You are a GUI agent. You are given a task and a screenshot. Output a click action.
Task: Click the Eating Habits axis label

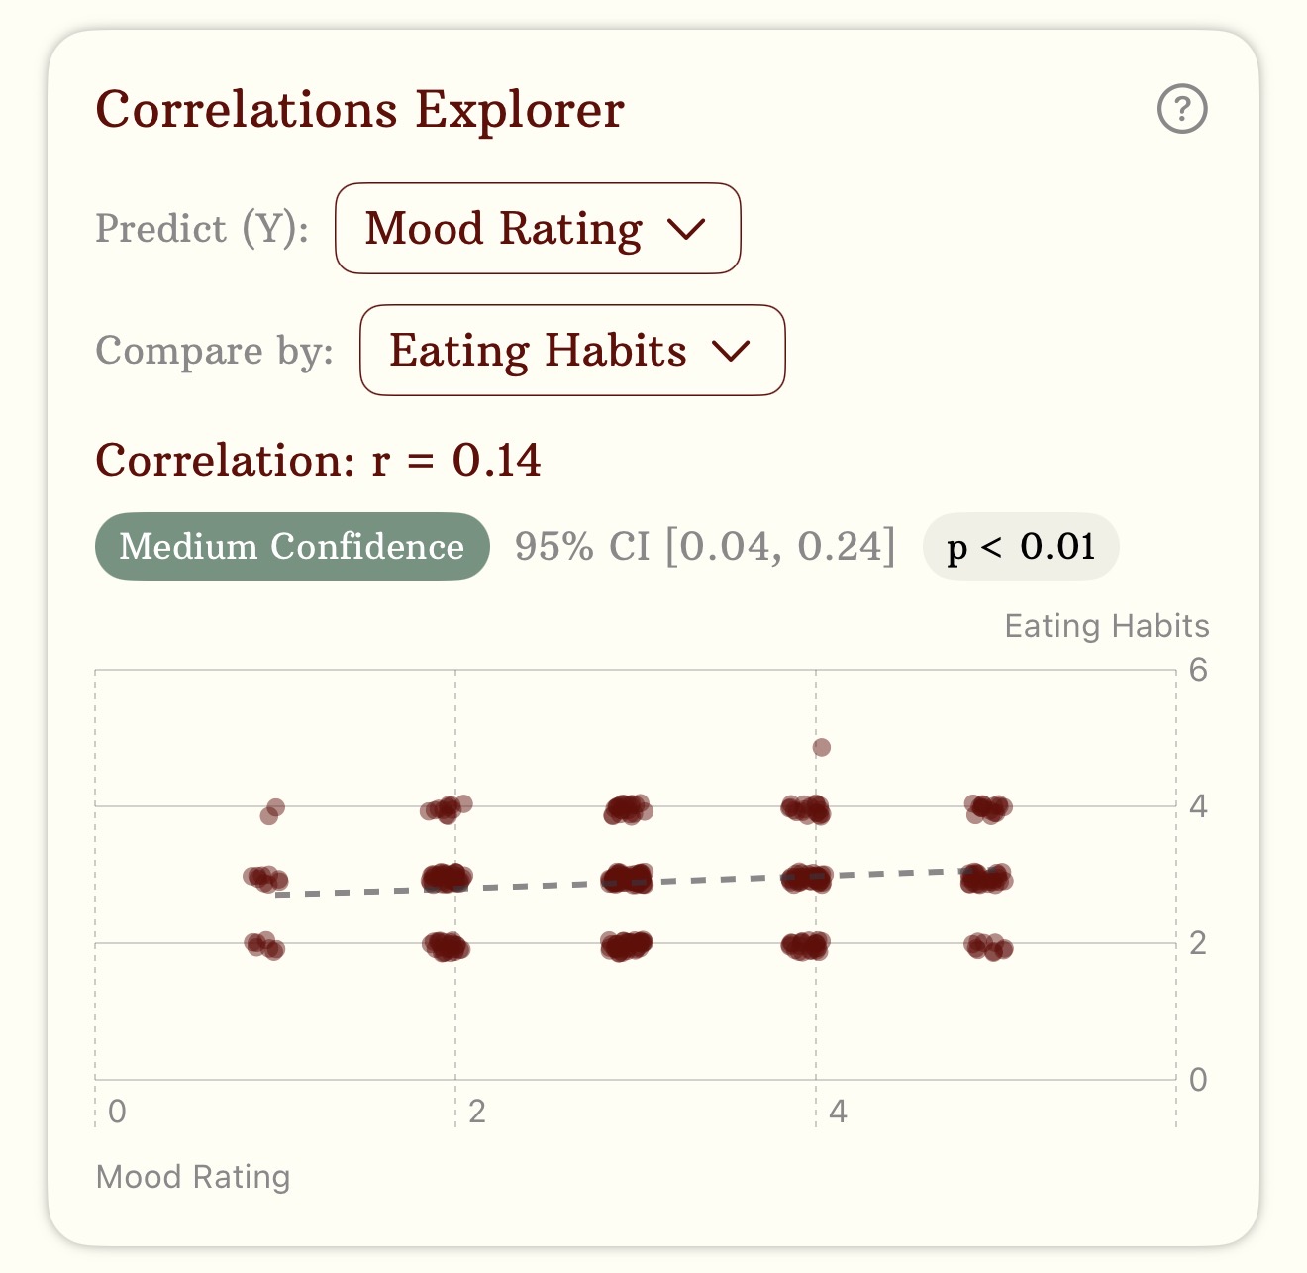[1106, 625]
